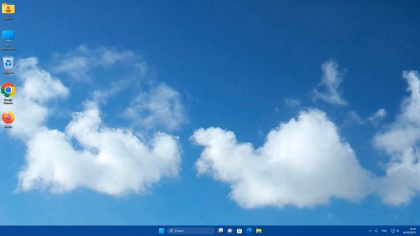Open volume icon in system tray
Viewport: 420px width, 236px height.
398,231
